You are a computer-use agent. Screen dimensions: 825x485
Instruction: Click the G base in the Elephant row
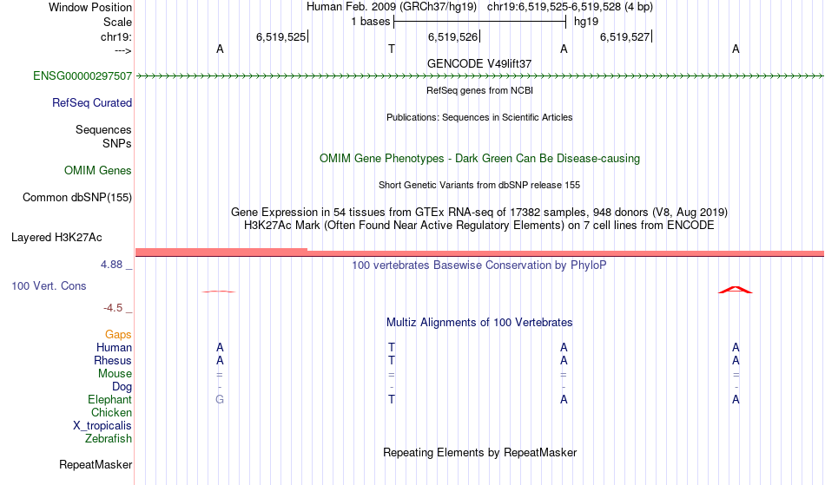tap(220, 400)
